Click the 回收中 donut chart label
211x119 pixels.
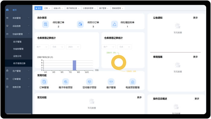point(111,53)
